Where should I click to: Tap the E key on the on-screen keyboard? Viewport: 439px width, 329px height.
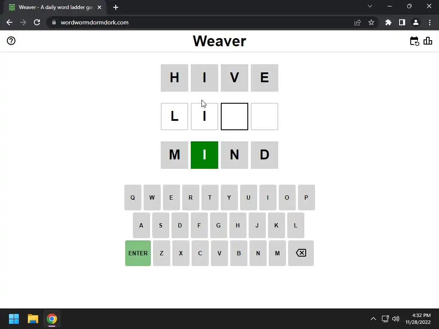(x=171, y=197)
